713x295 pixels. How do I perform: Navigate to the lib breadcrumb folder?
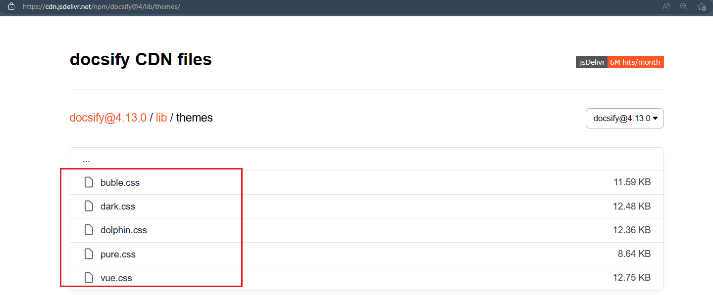click(161, 118)
